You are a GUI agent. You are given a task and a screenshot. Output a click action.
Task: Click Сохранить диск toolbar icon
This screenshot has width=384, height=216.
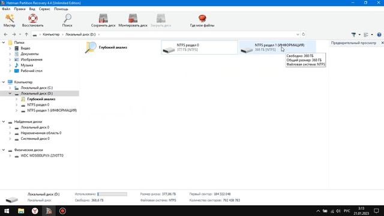point(103,20)
